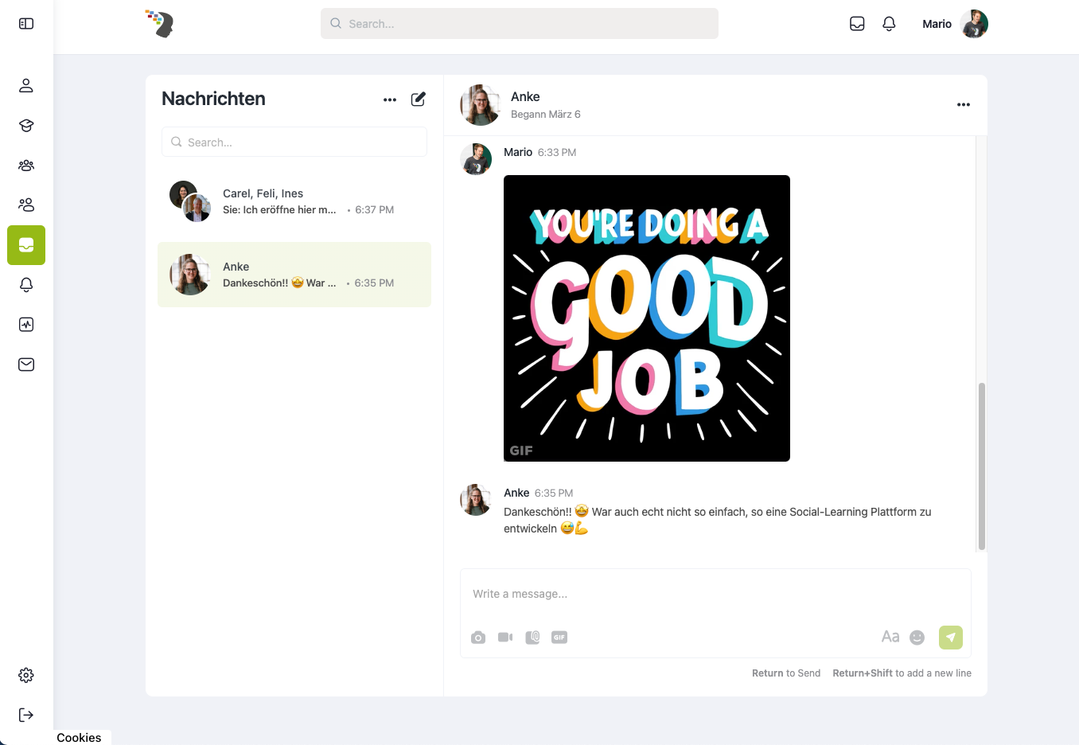1079x745 pixels.
Task: Click the group avatar of Carel, Feli, Ines
Action: tap(190, 201)
